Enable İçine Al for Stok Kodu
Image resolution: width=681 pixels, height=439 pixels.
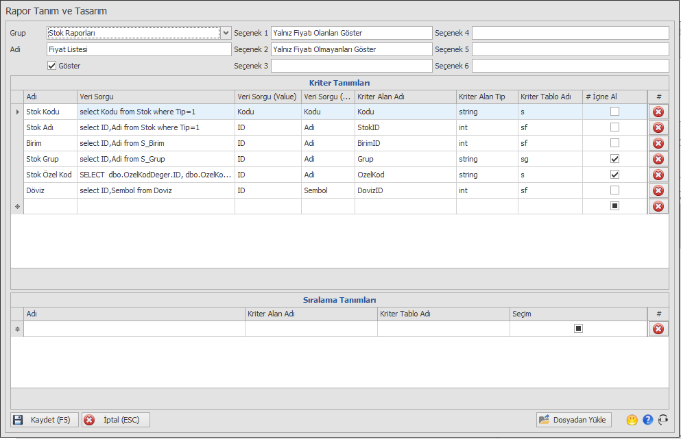pos(614,112)
